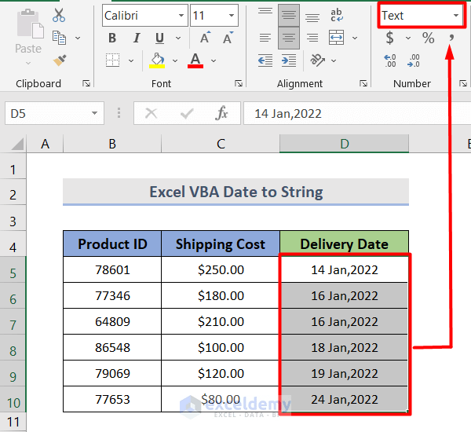Screen dimensions: 471x432
Task: Open the font size 11 dropdown
Action: click(x=232, y=16)
